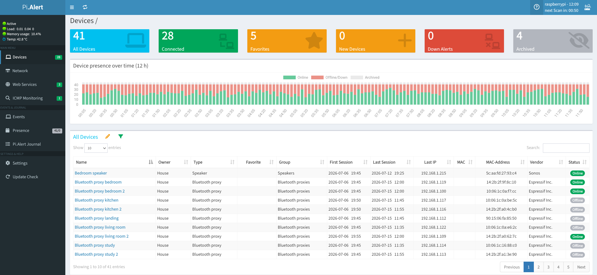Toggle the Online legend in presence chart
The width and height of the screenshot is (597, 275).
click(x=296, y=77)
